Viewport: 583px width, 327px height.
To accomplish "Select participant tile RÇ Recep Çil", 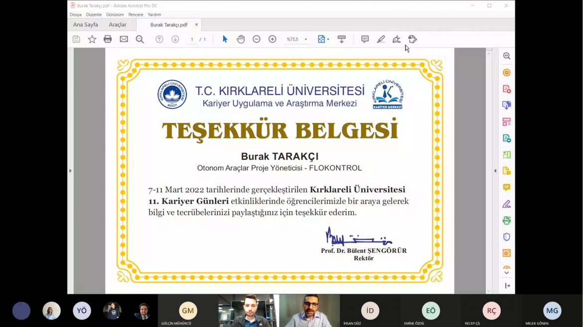I will click(491, 311).
